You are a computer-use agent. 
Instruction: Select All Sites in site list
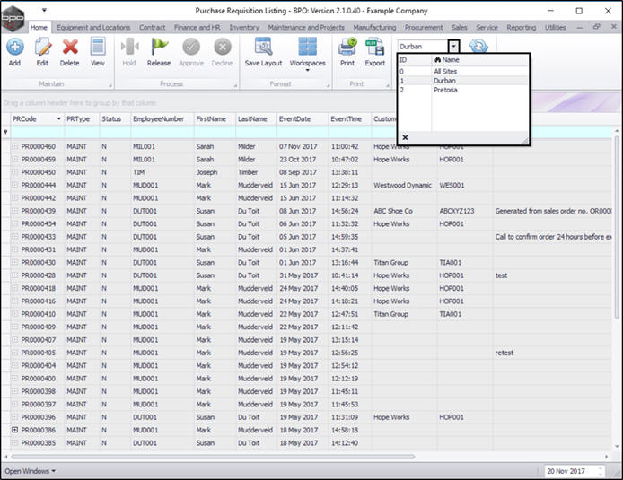click(x=463, y=72)
